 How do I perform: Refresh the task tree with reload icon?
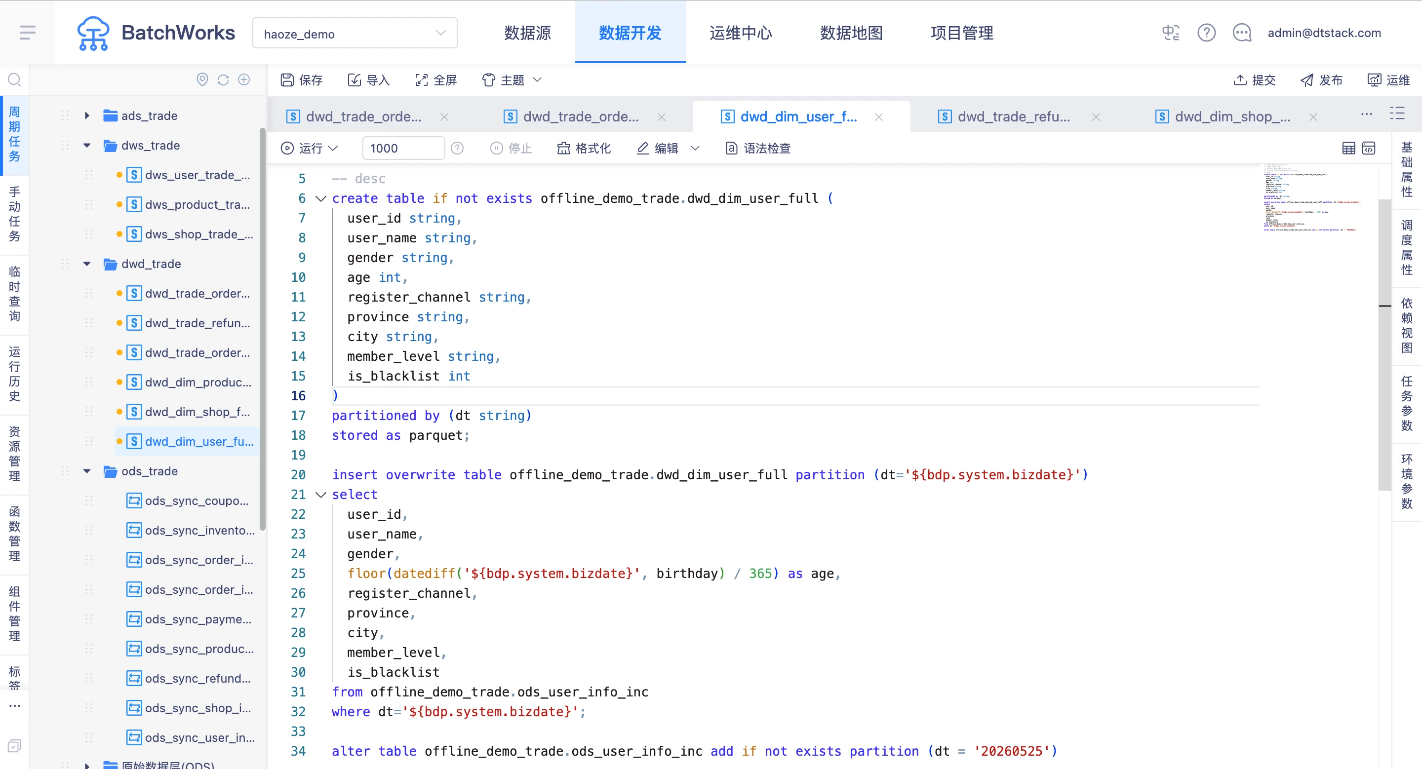click(x=223, y=80)
